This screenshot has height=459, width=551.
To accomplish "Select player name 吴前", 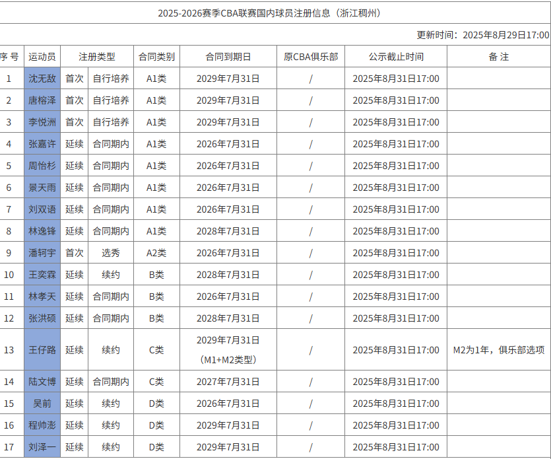I will [42, 404].
